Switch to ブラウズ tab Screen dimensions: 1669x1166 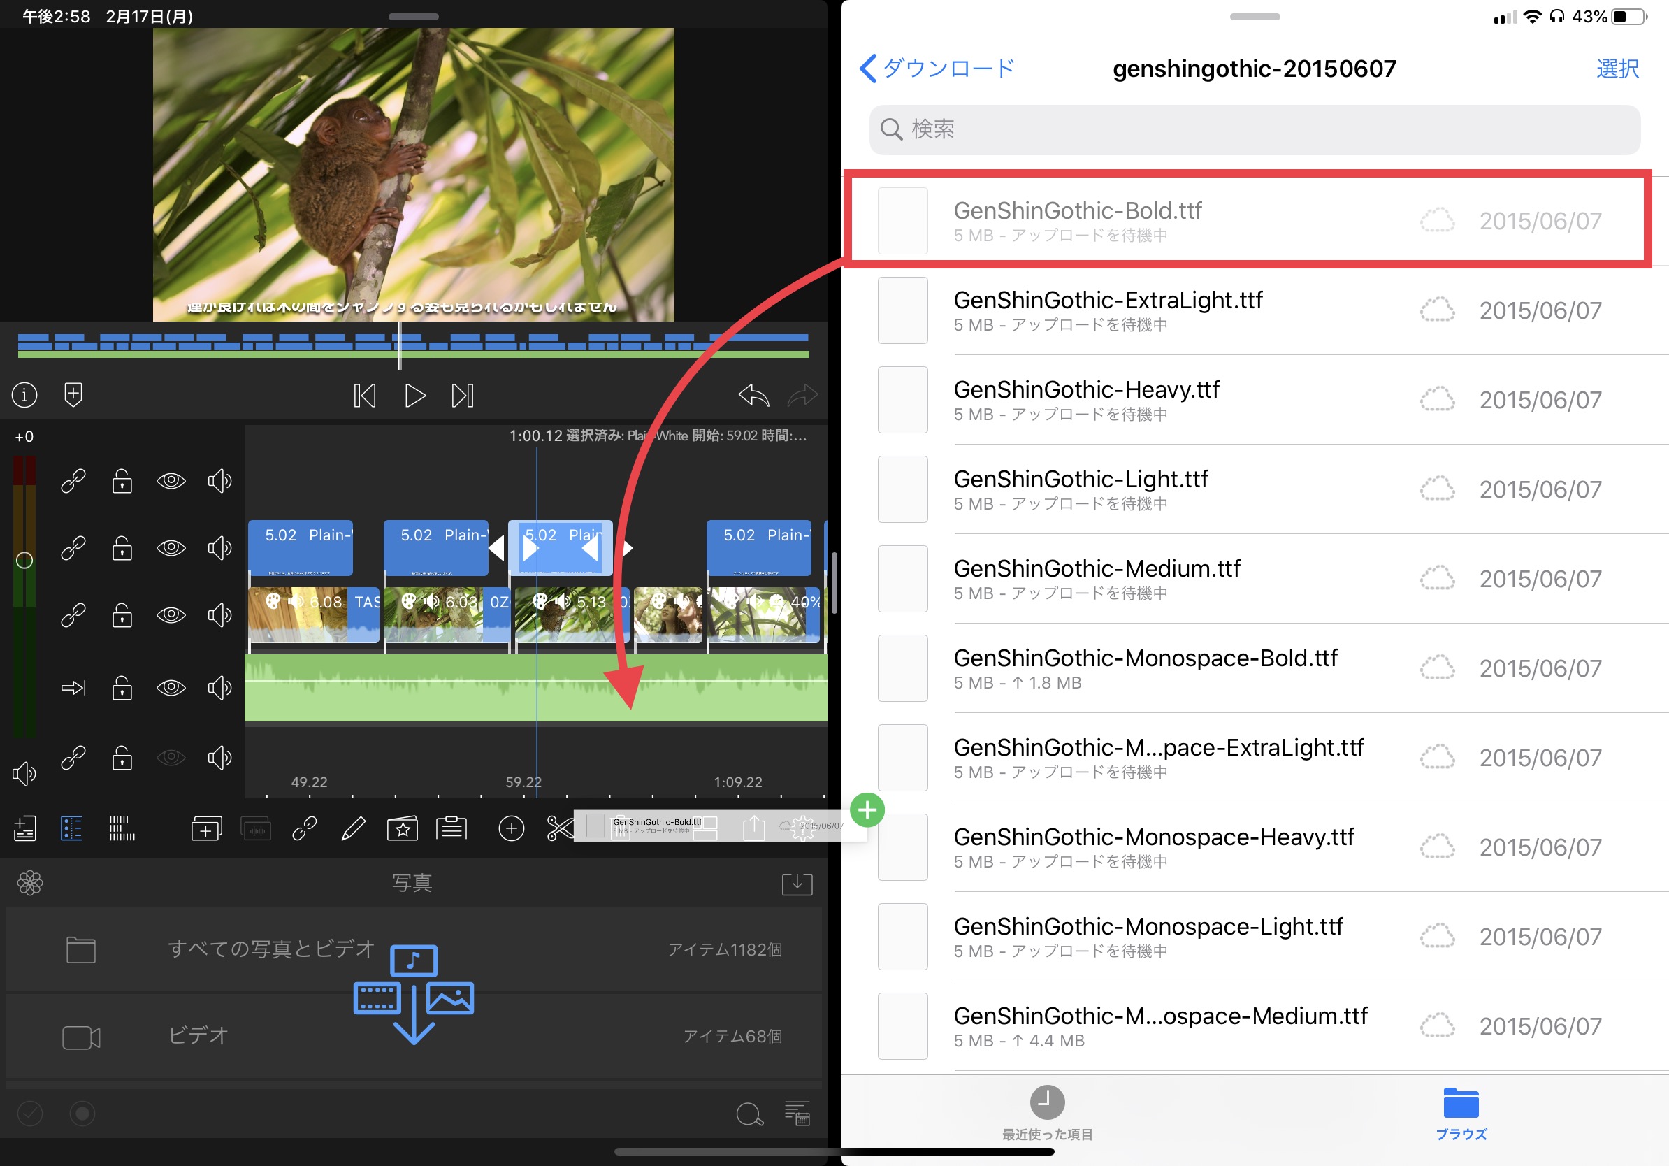1461,1112
